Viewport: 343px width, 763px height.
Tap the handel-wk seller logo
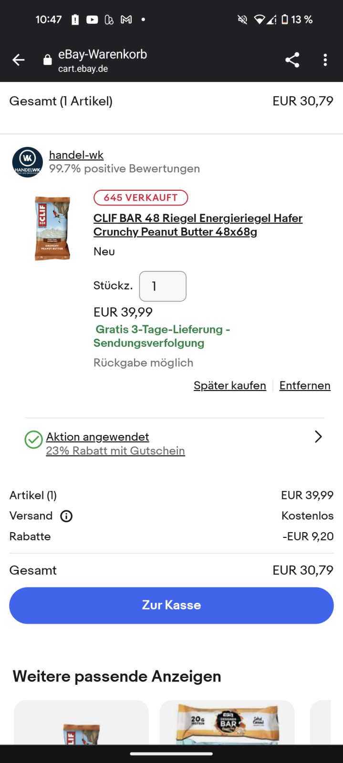coord(27,162)
